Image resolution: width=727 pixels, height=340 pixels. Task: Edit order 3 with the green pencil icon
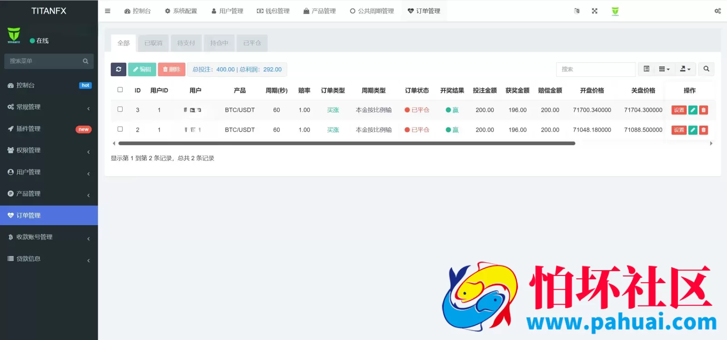693,110
